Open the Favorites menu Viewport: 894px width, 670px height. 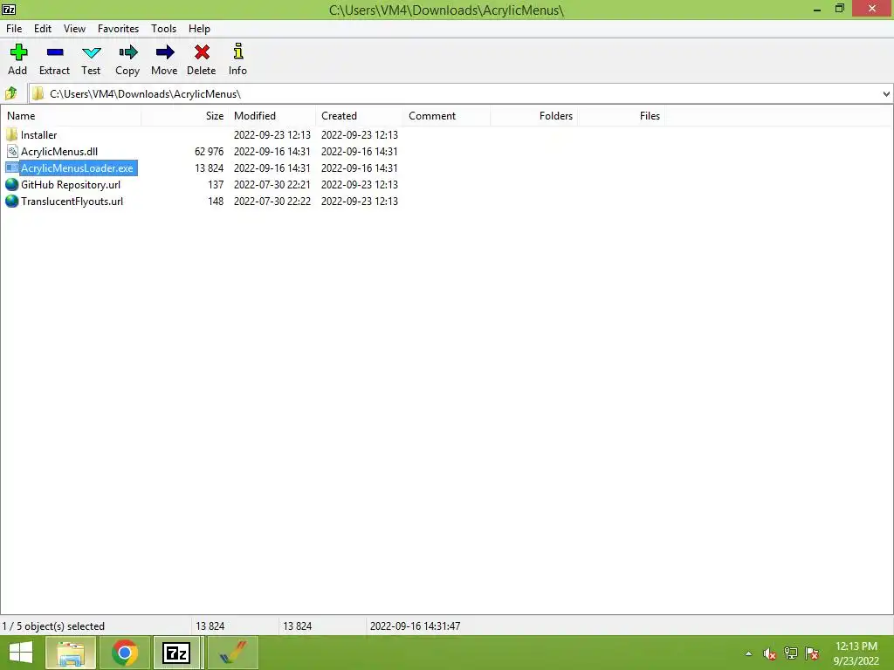[x=118, y=29]
